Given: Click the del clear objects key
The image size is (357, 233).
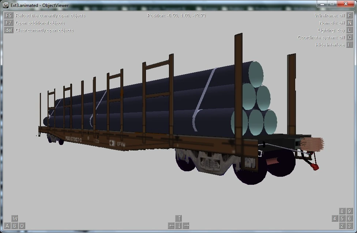Looking at the screenshot, I should (x=9, y=30).
